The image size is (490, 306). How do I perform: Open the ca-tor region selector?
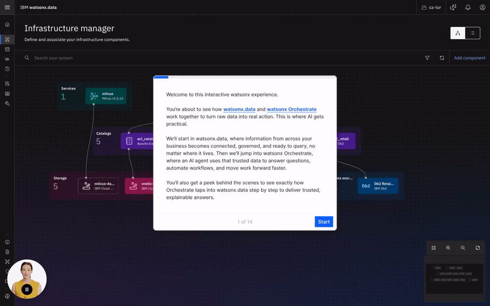click(431, 7)
